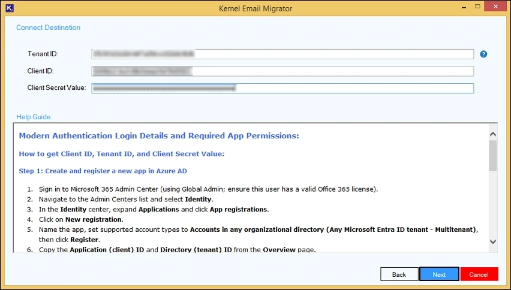Proceed with the Next button
Image resolution: width=511 pixels, height=290 pixels.
(x=439, y=274)
